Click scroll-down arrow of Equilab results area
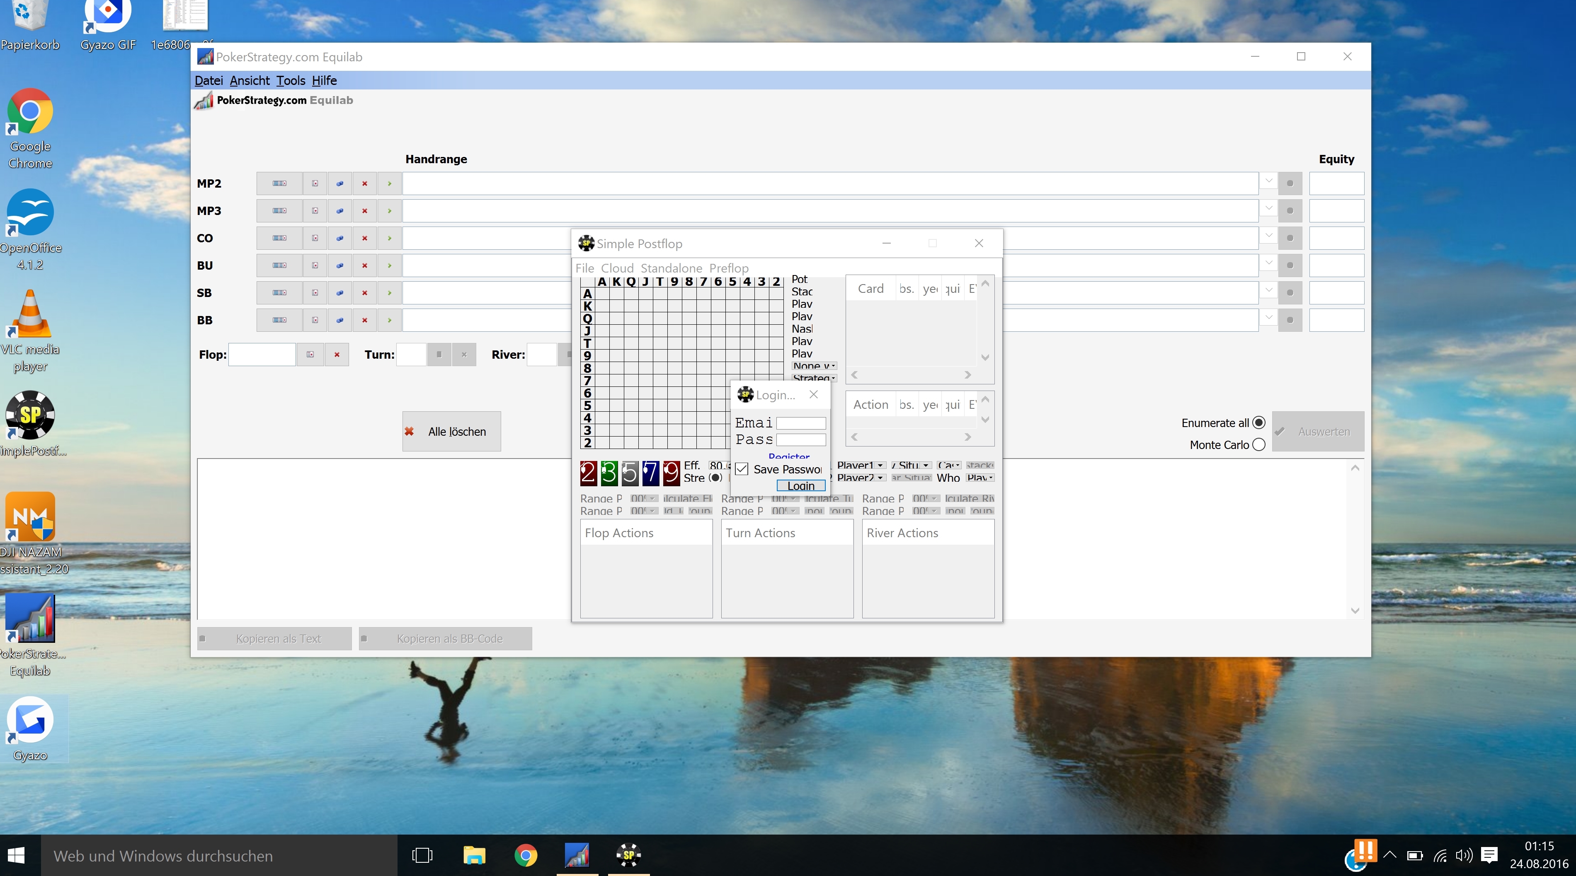The height and width of the screenshot is (876, 1576). tap(1355, 611)
